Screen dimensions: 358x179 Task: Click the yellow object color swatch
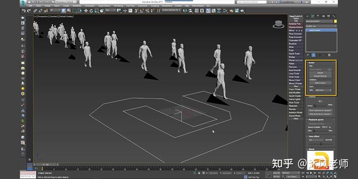click(335, 21)
